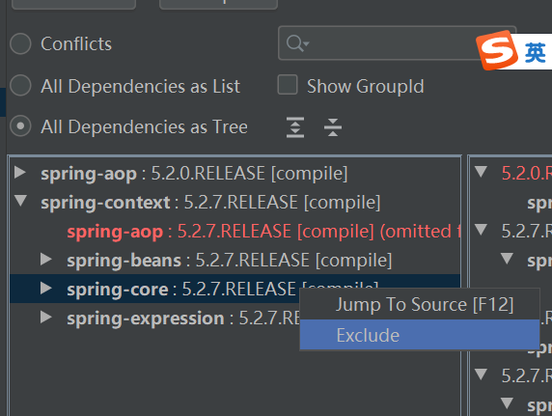This screenshot has width=552, height=416.
Task: Collapse the spring-context node
Action: point(20,201)
